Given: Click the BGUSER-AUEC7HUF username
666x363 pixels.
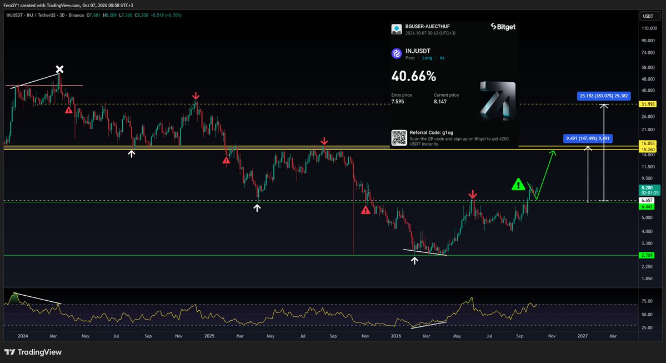Looking at the screenshot, I should click(x=427, y=26).
